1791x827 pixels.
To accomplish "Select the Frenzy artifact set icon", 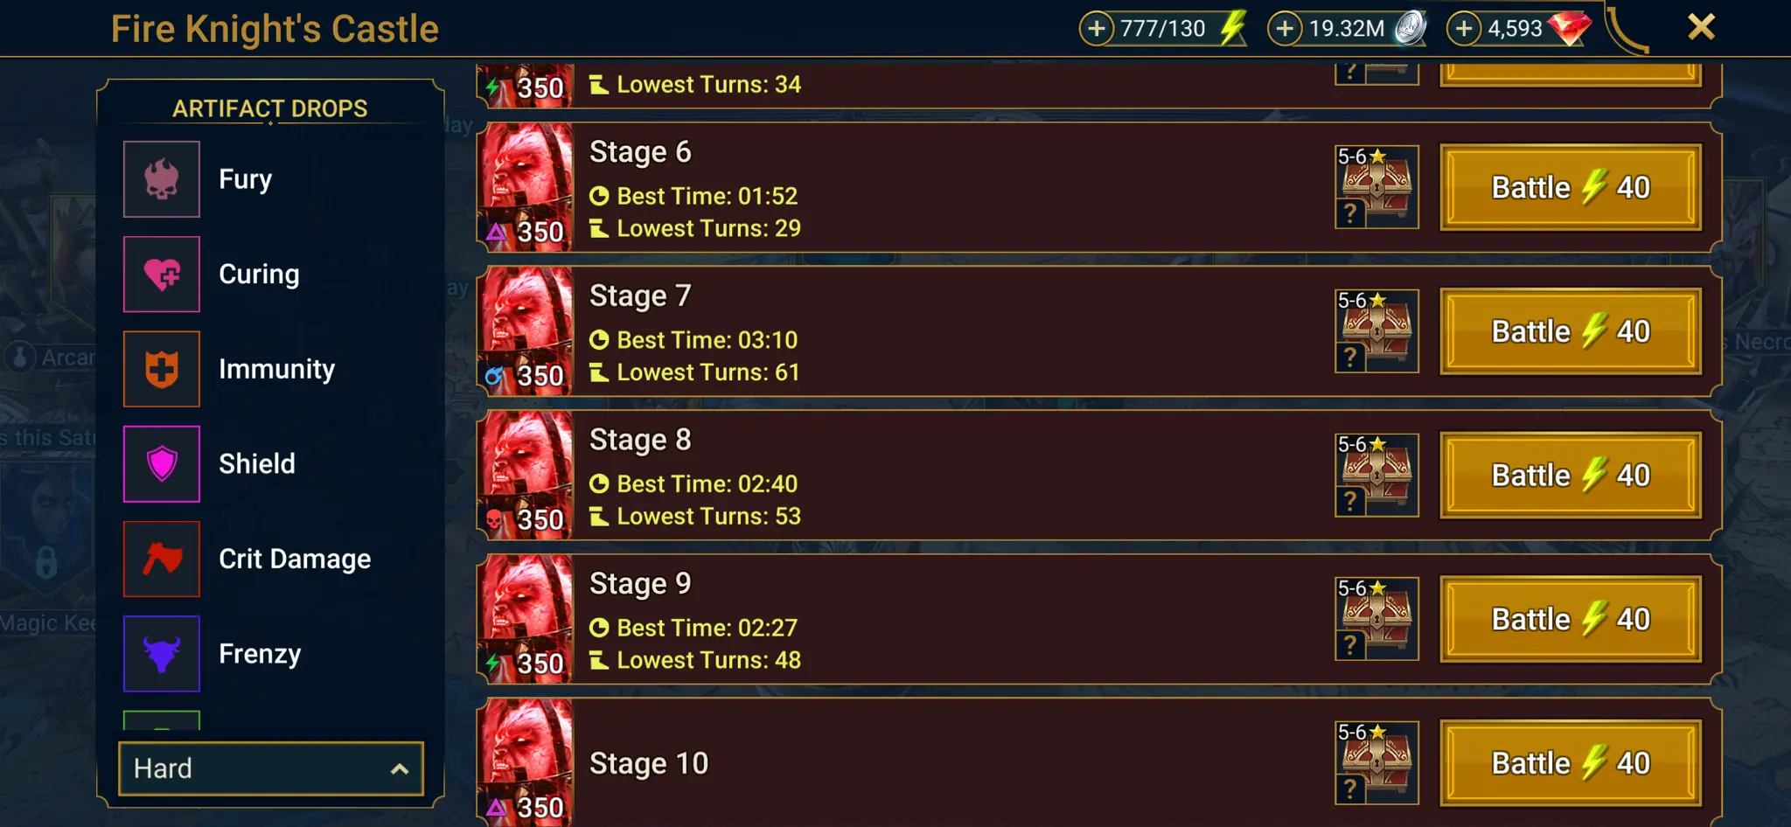I will click(x=162, y=654).
